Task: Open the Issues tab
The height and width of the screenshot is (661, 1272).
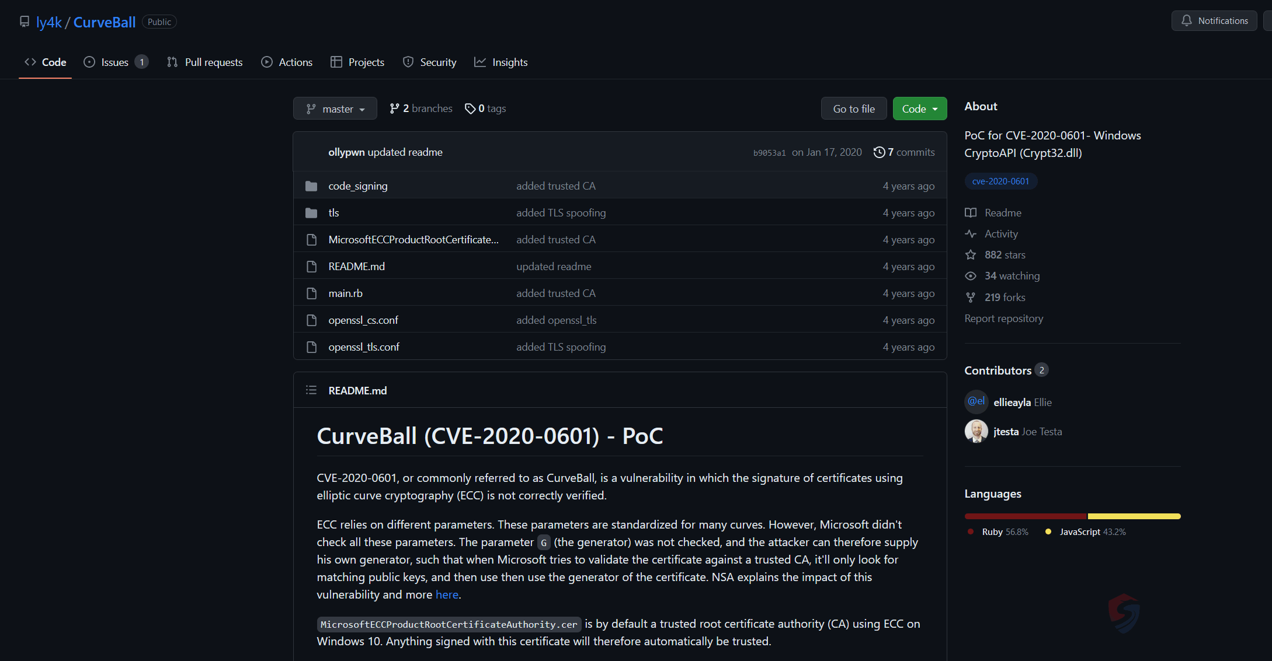Action: click(114, 62)
